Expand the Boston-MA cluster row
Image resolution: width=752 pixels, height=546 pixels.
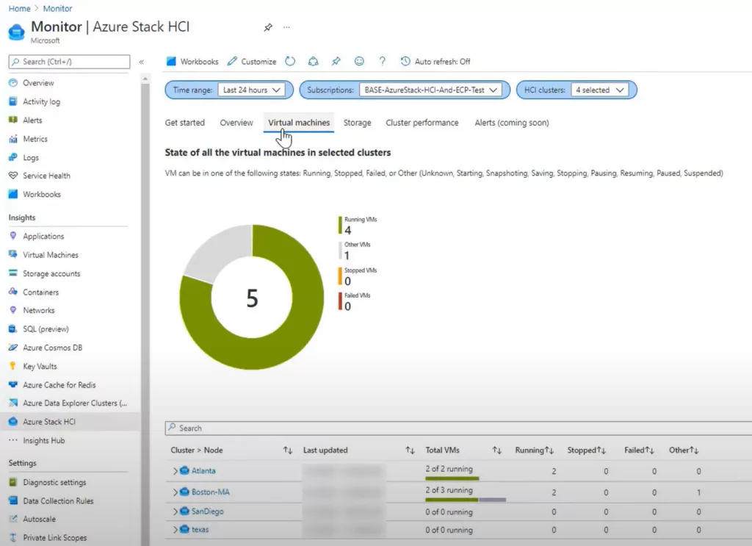pyautogui.click(x=175, y=492)
